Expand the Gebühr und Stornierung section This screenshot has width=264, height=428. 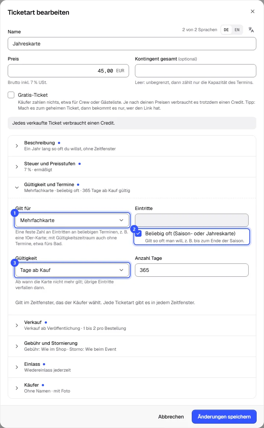(132, 346)
